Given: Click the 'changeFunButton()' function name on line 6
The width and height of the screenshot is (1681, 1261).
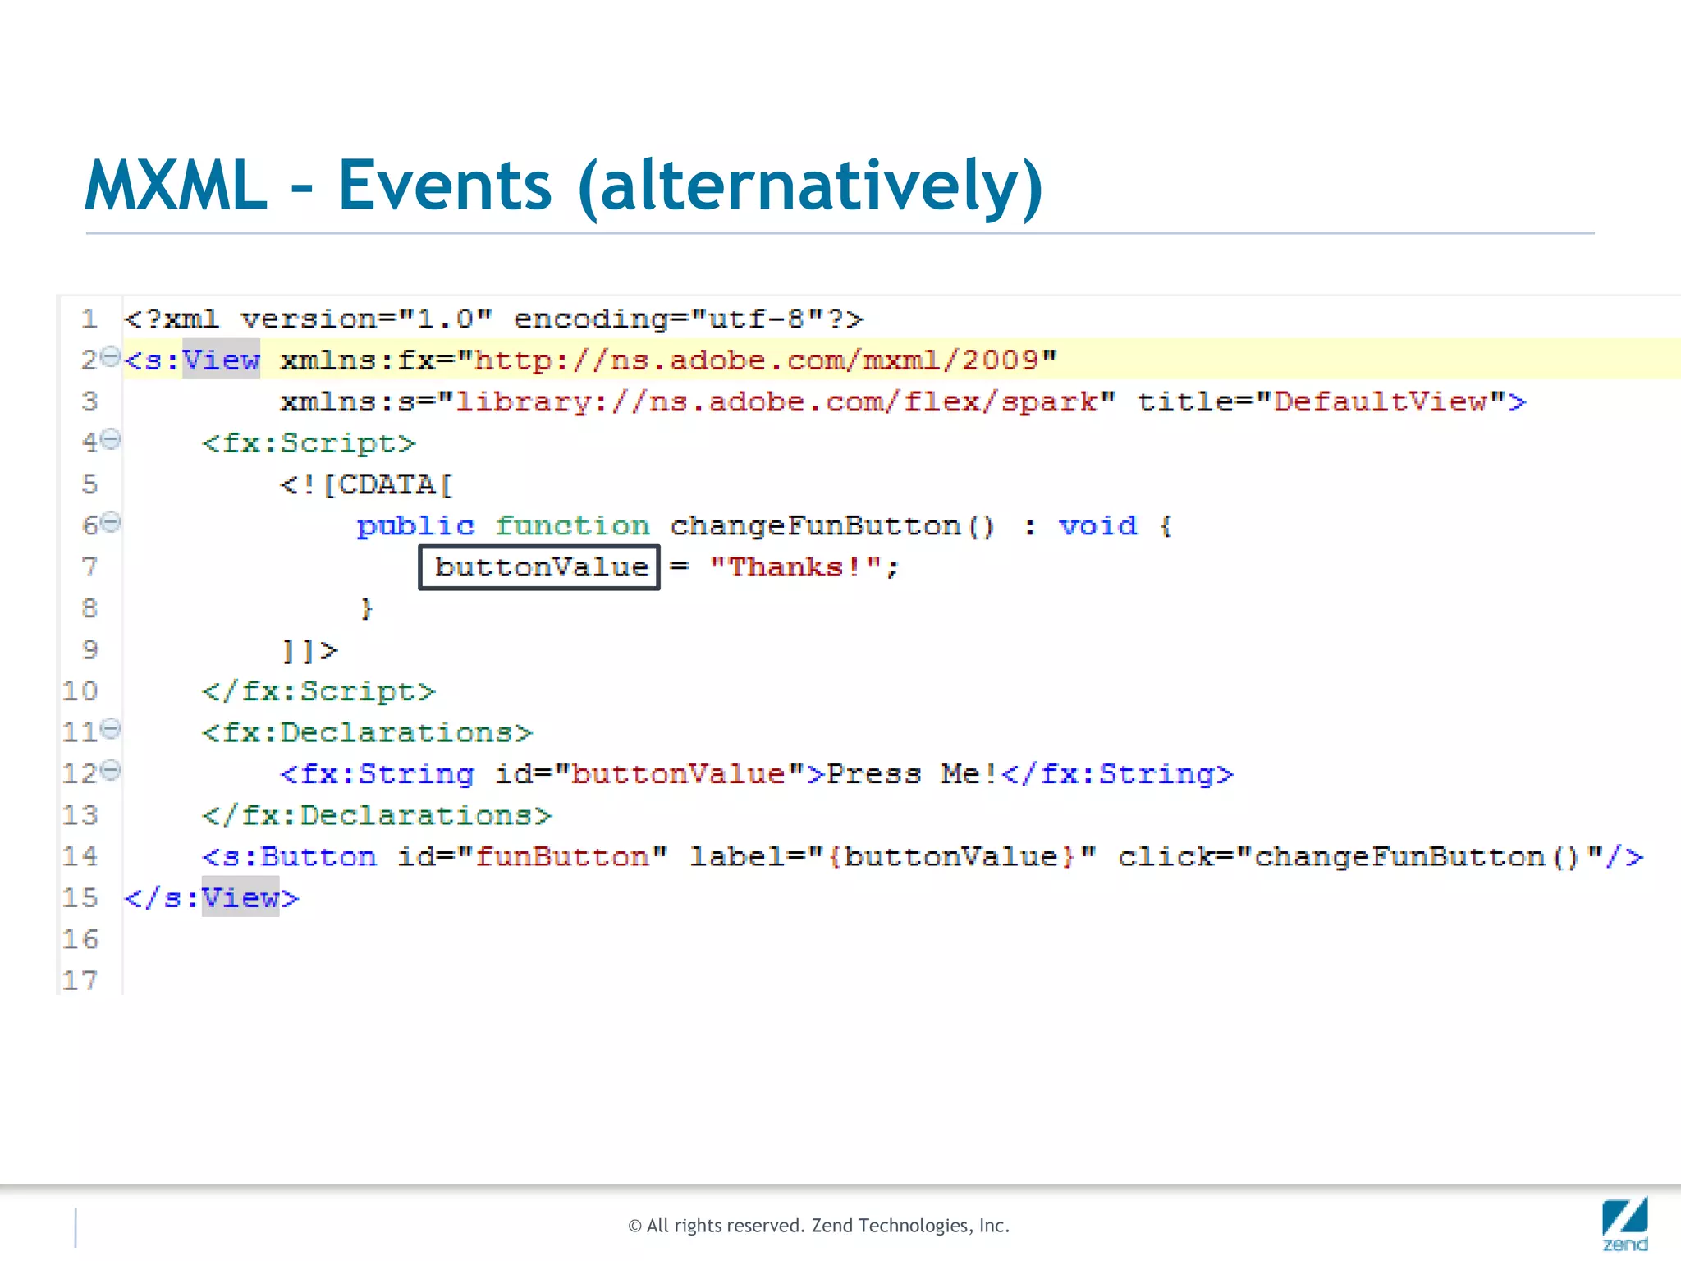Looking at the screenshot, I should [x=832, y=525].
